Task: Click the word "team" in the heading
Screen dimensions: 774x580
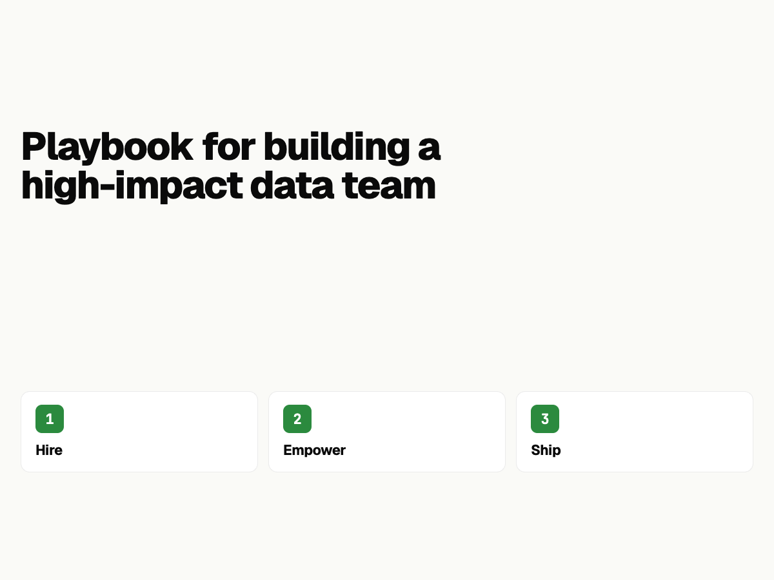Action: pyautogui.click(x=389, y=185)
